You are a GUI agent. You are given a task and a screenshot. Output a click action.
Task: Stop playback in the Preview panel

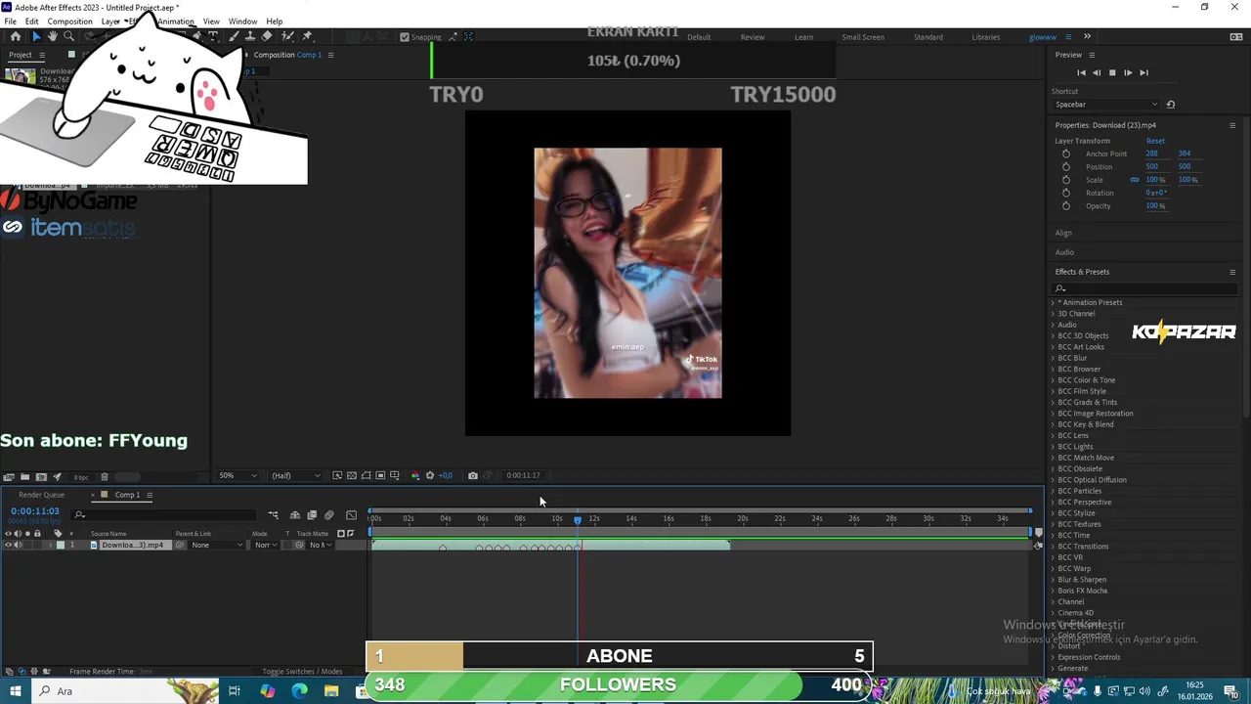pos(1112,72)
